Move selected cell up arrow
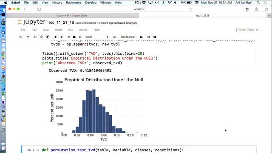 point(56,37)
